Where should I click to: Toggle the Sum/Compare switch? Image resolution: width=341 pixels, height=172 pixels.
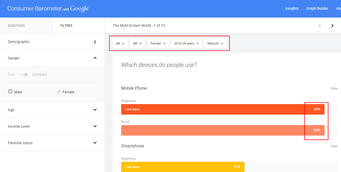click(24, 75)
